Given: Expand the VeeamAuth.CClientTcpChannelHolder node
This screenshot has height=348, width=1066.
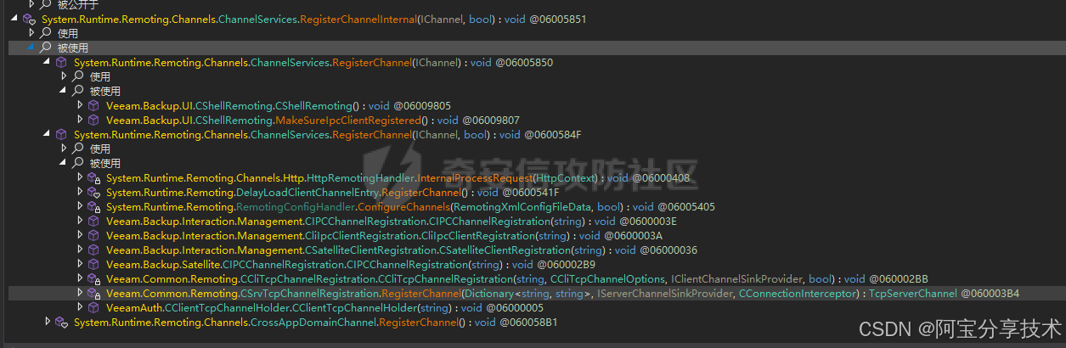Looking at the screenshot, I should pos(80,307).
